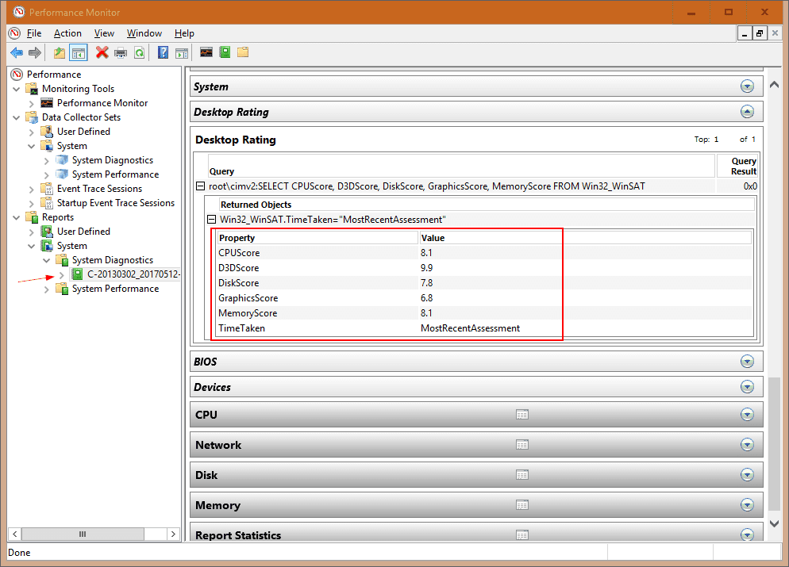Viewport: 789px width, 567px height.
Task: Expand the Network section arrow
Action: (x=747, y=445)
